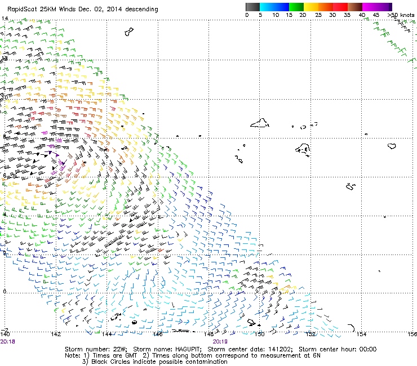The width and height of the screenshot is (417, 366).
Task: Click the '14' latitude axis label
Action: pyautogui.click(x=5, y=19)
